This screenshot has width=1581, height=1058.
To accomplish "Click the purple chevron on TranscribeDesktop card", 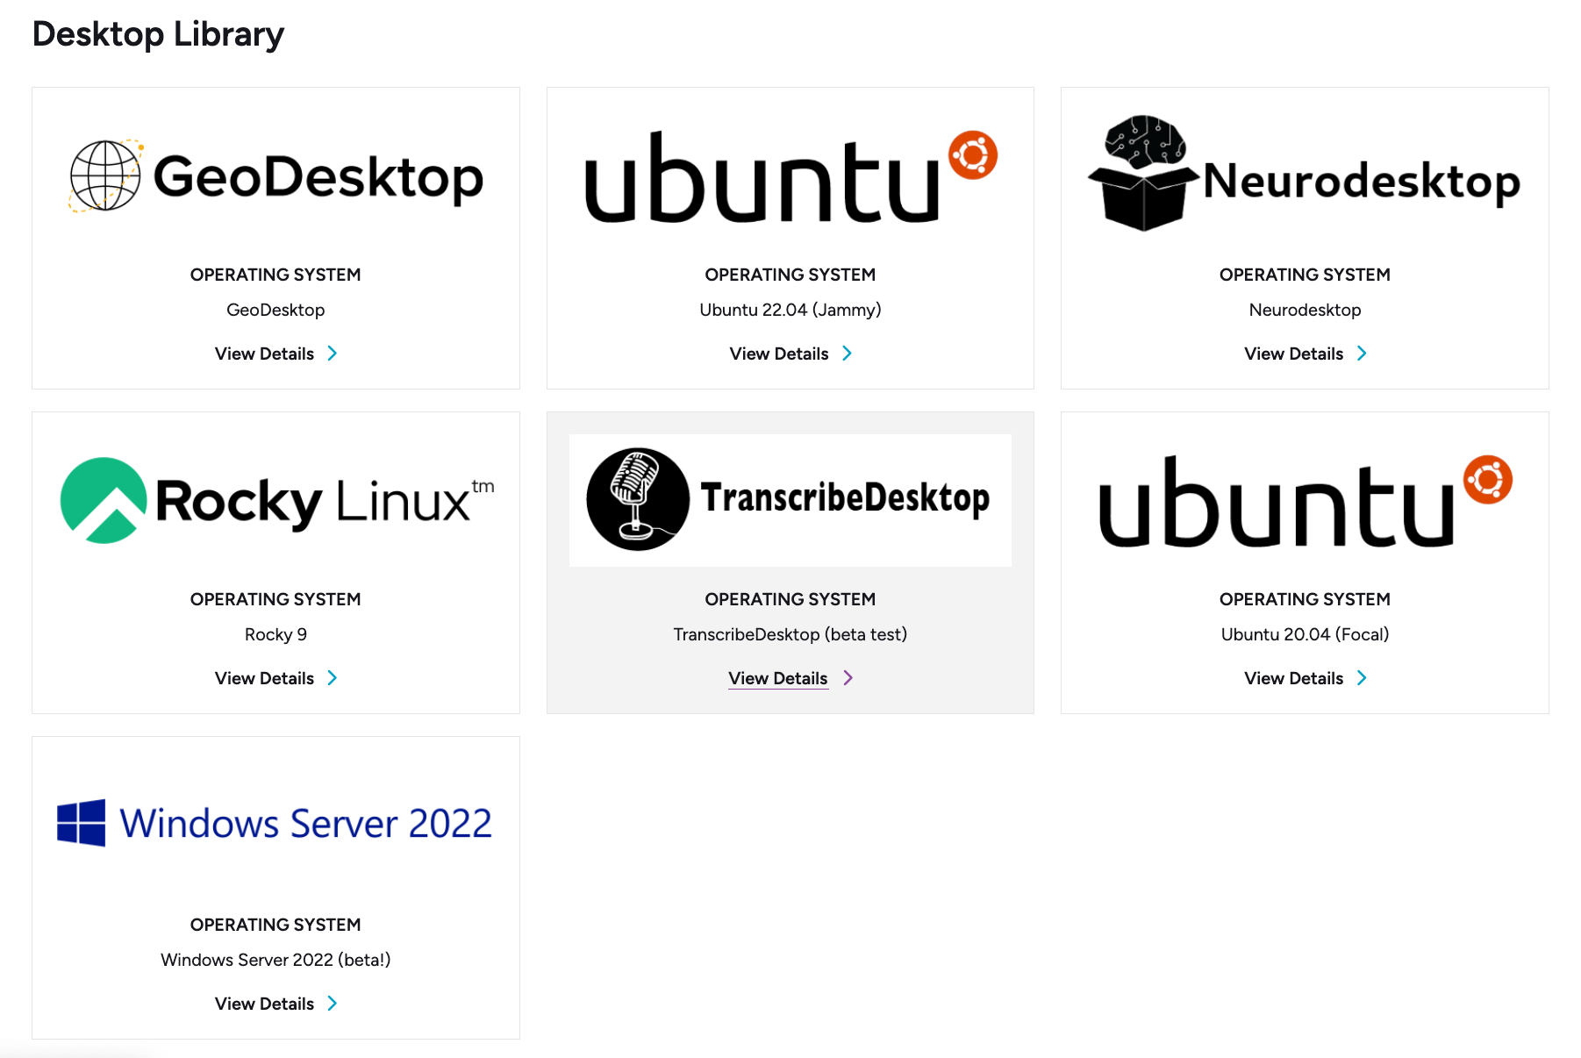I will click(848, 678).
